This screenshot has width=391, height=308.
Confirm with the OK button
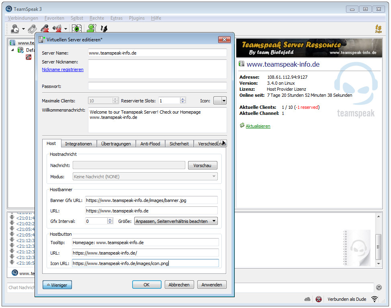pos(147,285)
